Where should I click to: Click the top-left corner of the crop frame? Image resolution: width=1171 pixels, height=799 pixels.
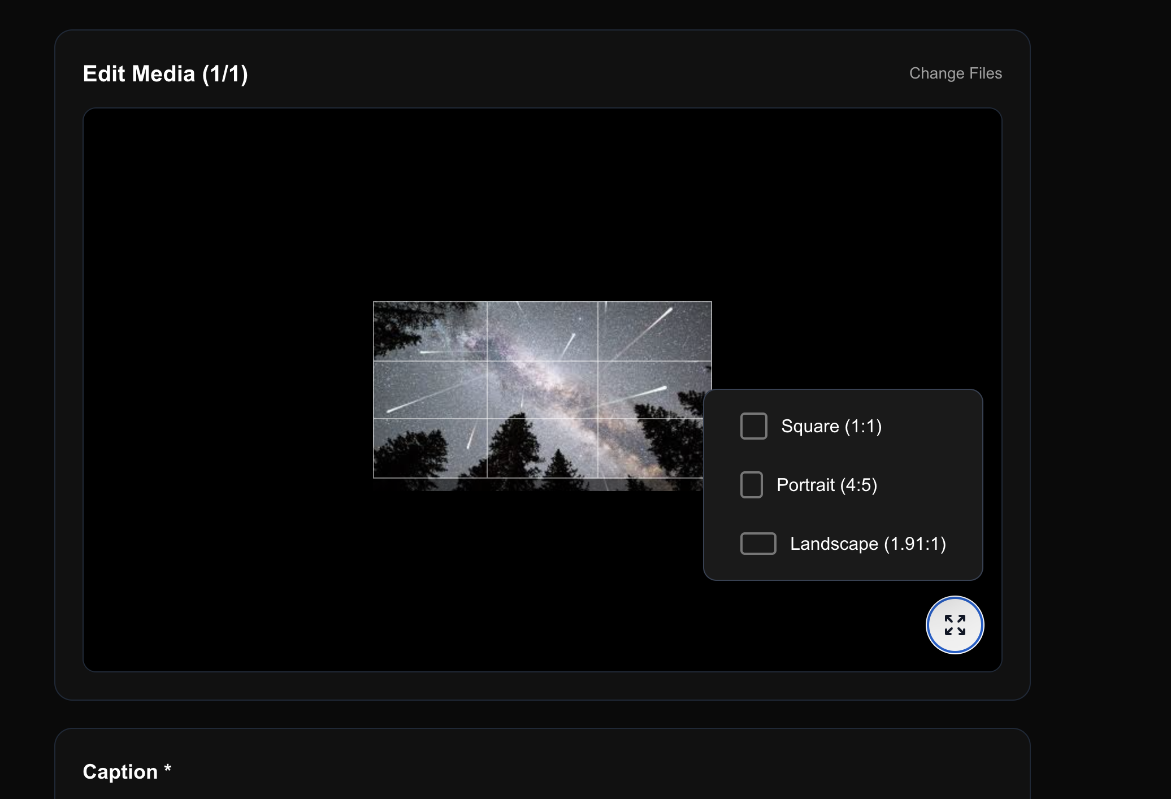click(x=374, y=302)
